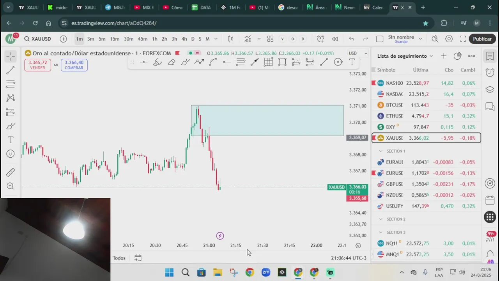The image size is (499, 281).
Task: Expand the timeframe interval dropdown chevron
Action: [x=216, y=39]
